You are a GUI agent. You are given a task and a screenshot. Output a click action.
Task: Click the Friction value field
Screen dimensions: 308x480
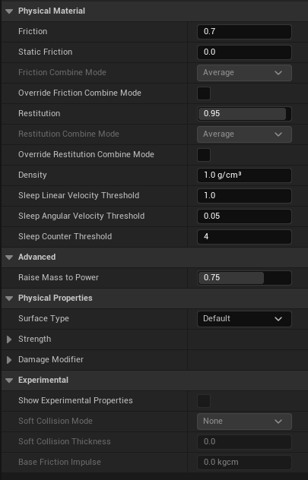coord(244,32)
